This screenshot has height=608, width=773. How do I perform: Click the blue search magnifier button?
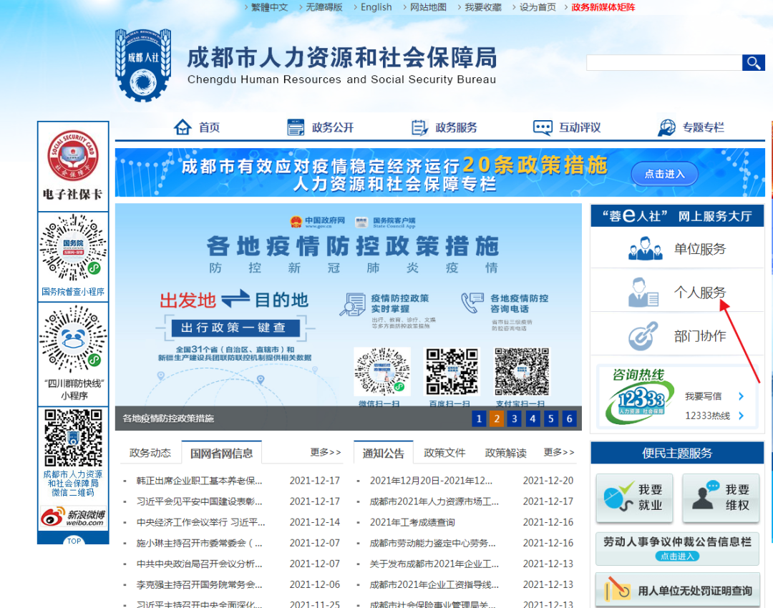tap(753, 62)
